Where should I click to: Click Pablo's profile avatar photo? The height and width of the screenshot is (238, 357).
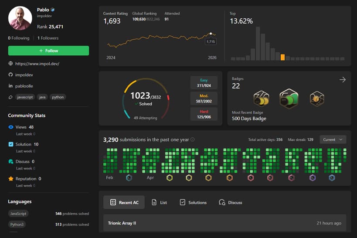20,18
